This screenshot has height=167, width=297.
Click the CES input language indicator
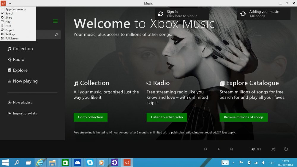pos(272,163)
